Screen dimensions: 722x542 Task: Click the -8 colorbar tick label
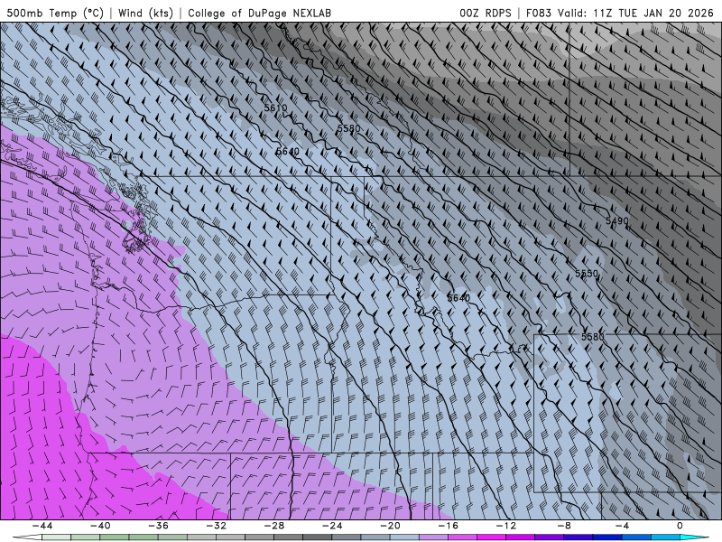point(564,526)
